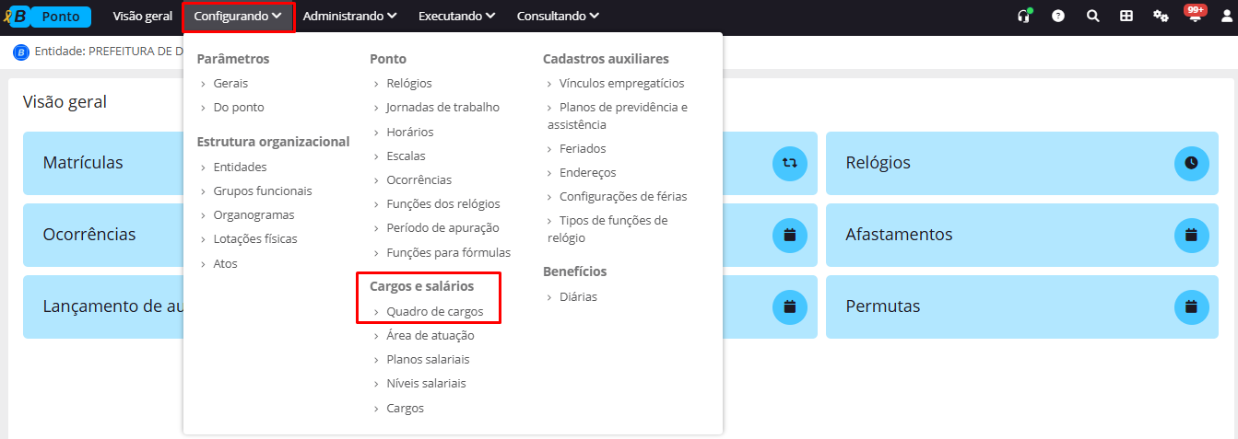Click calendar icon on Afastamentos card

(1191, 235)
